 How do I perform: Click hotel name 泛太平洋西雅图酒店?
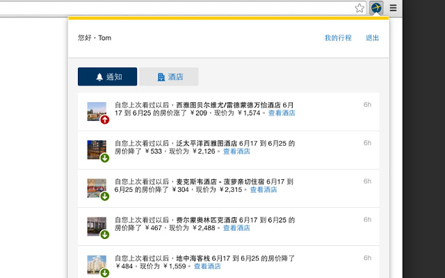click(x=207, y=144)
